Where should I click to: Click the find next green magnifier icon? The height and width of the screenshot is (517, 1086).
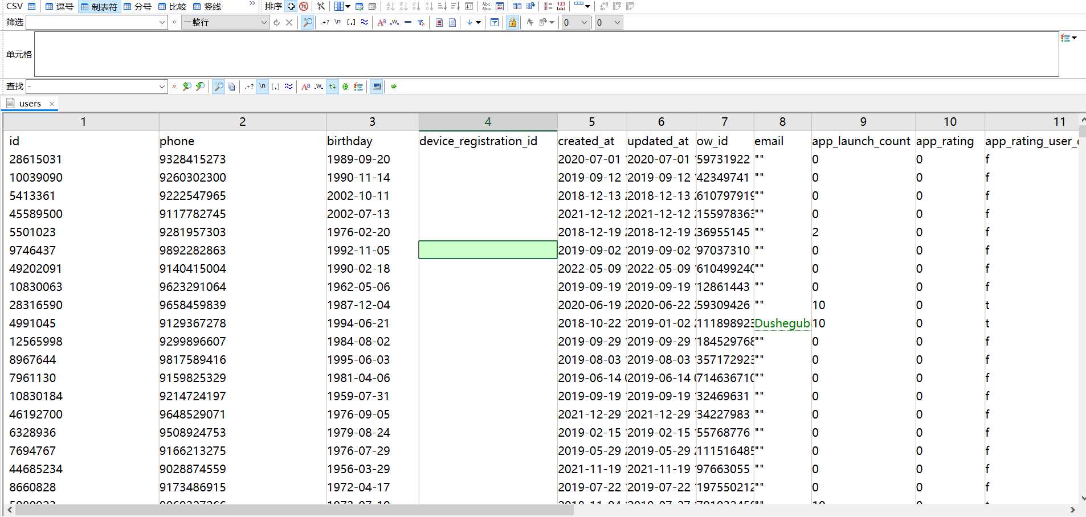click(x=187, y=87)
